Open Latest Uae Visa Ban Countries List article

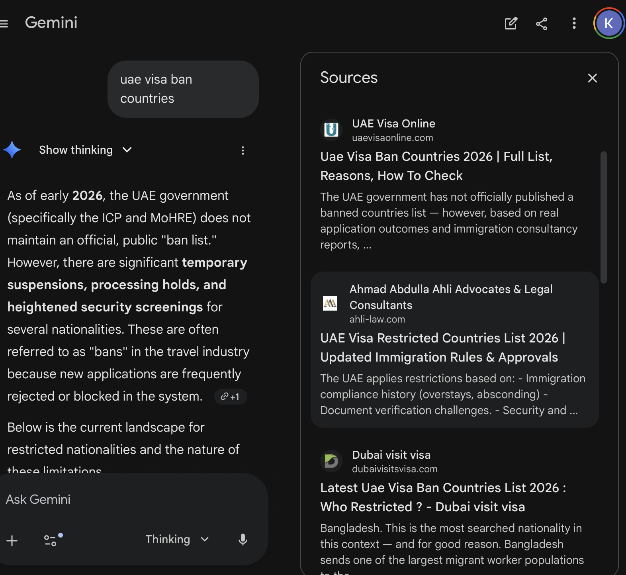coord(444,497)
